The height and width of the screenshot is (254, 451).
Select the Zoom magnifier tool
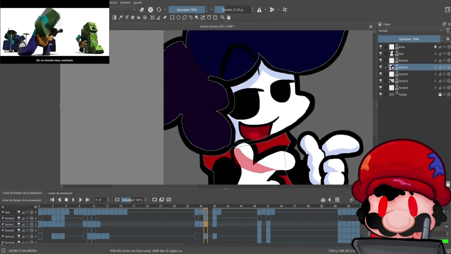(222, 17)
